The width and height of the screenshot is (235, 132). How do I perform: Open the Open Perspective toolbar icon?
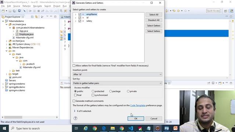[x=225, y=11]
